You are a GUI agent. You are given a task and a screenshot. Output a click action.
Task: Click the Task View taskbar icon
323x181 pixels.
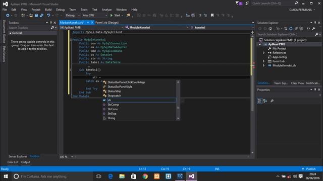point(98,176)
